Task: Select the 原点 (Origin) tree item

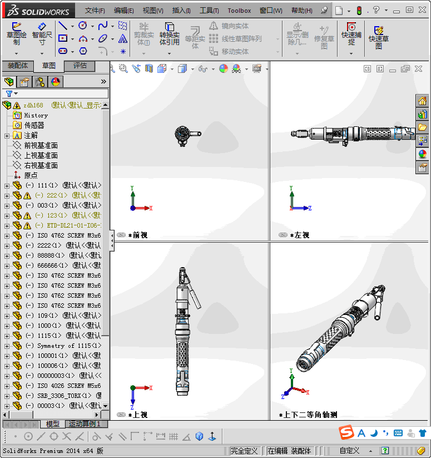Action: pyautogui.click(x=31, y=175)
